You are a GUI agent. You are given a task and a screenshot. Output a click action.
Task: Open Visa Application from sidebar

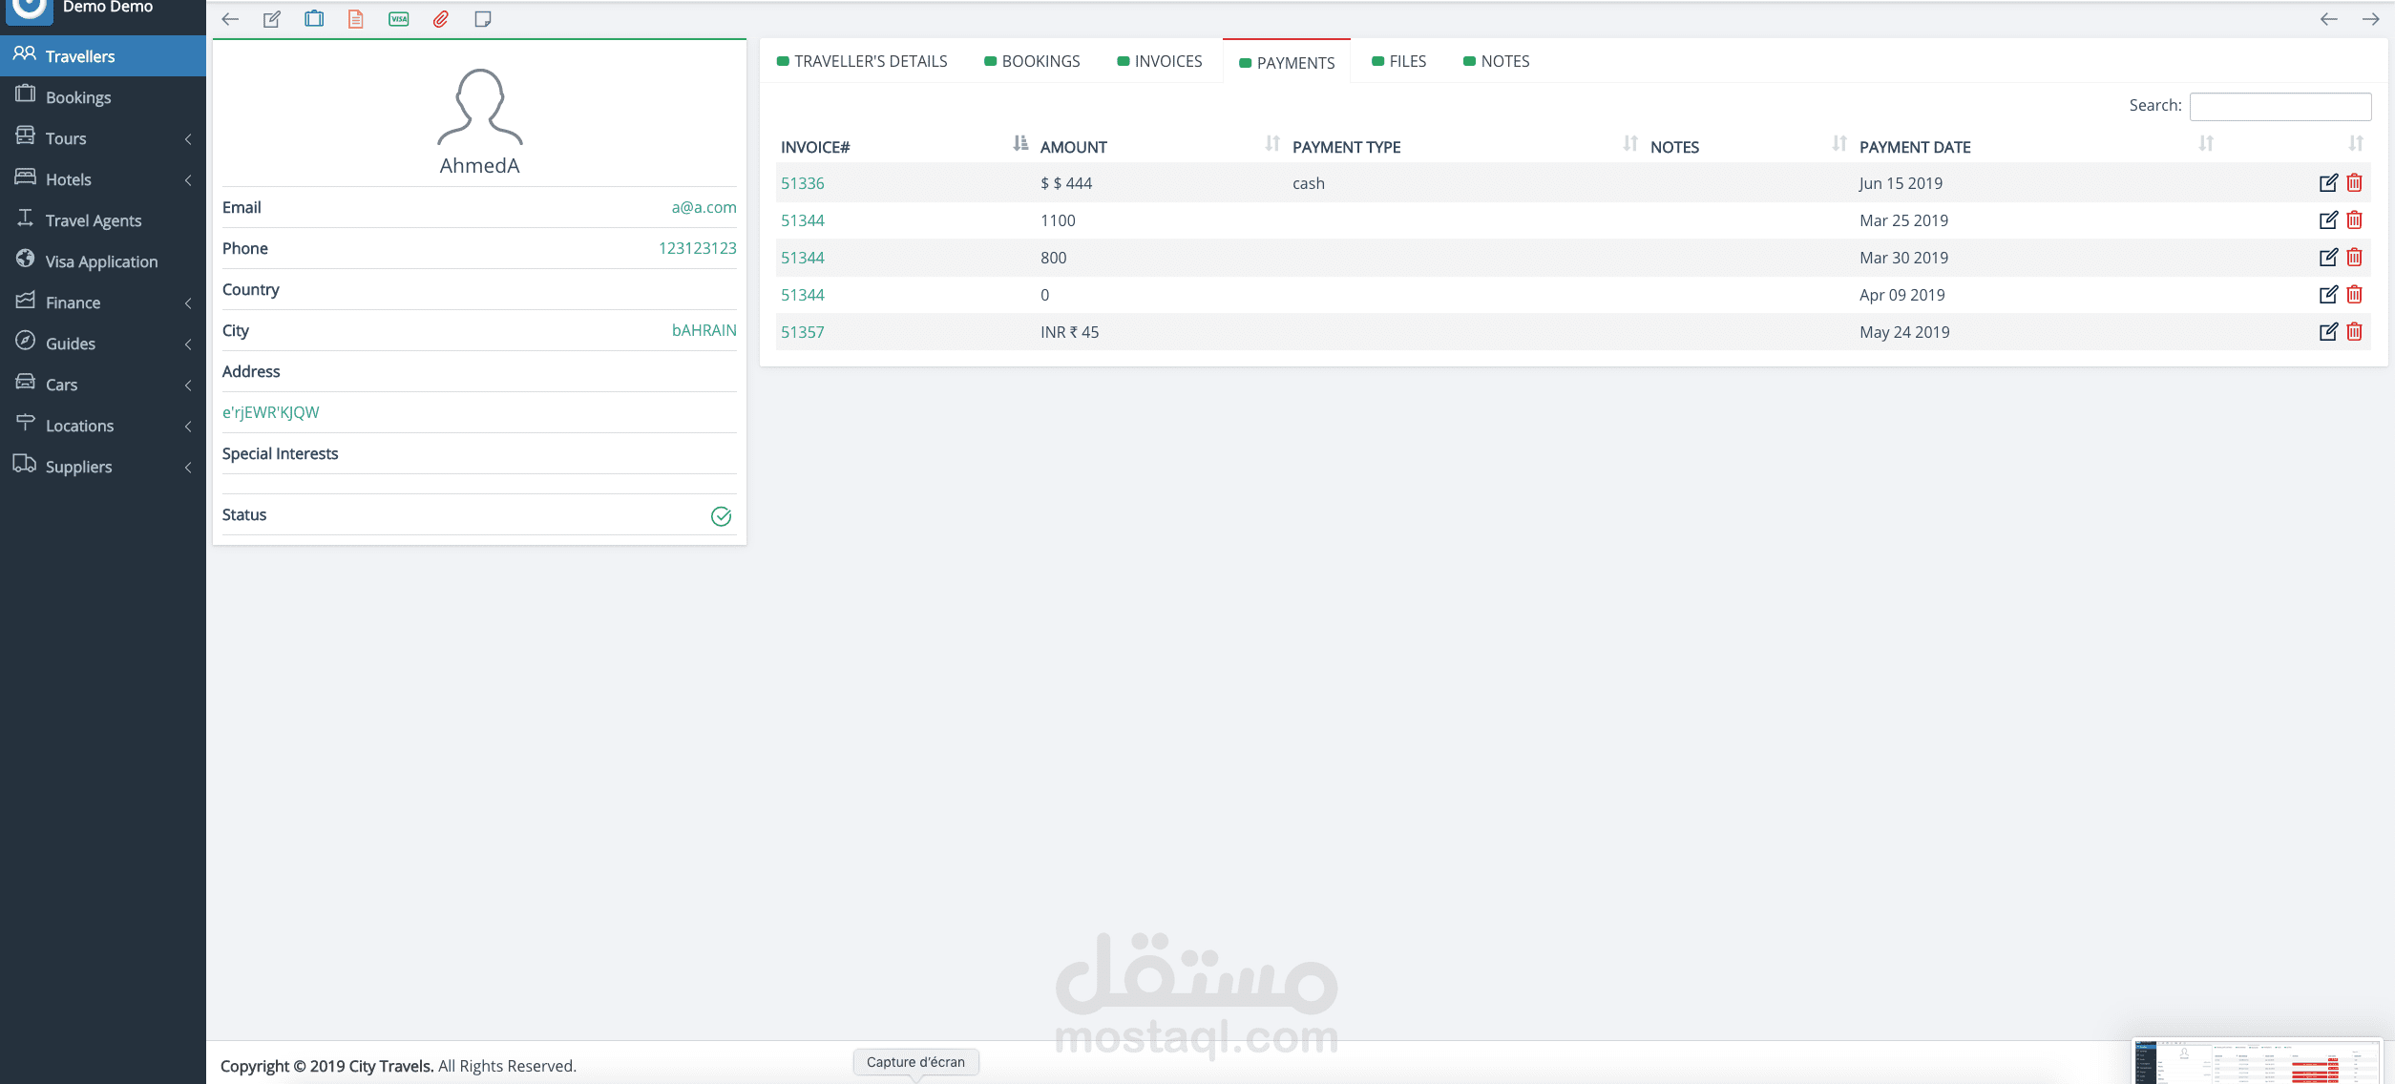(x=101, y=261)
